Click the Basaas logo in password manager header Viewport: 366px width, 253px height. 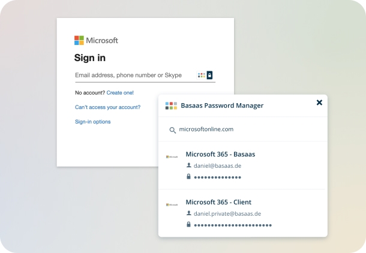click(x=171, y=106)
